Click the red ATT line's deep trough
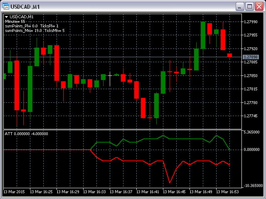Screen dimensions: 266x199 [170, 182]
